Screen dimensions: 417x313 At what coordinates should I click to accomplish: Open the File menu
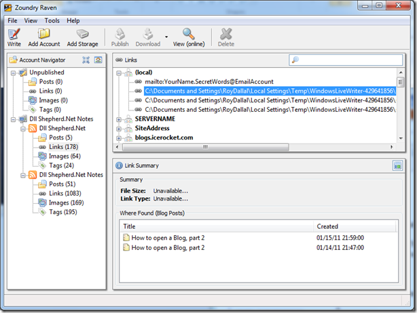[x=13, y=21]
